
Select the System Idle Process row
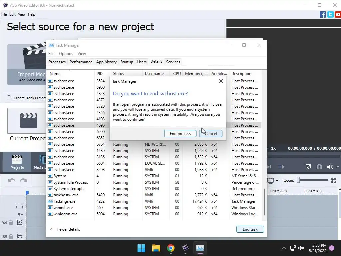click(x=154, y=182)
